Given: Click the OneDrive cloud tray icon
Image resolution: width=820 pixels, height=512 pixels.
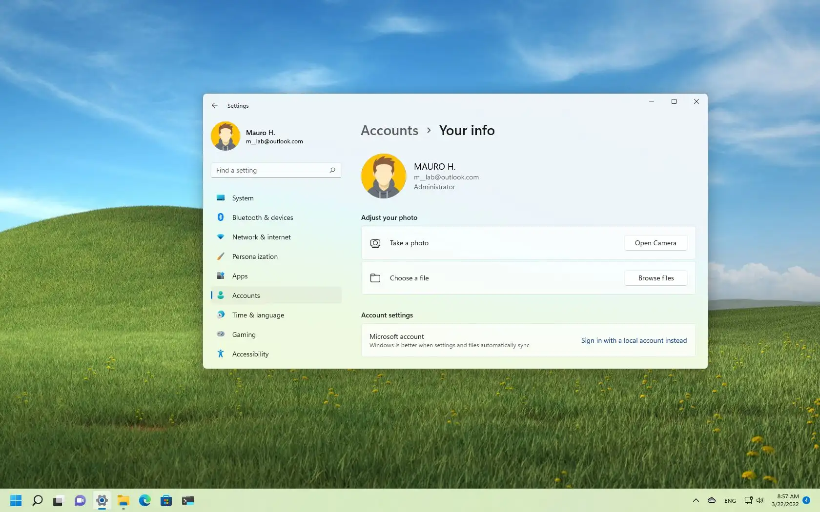Looking at the screenshot, I should pos(712,500).
